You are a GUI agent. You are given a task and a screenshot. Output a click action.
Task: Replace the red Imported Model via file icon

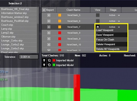tap(49, 60)
